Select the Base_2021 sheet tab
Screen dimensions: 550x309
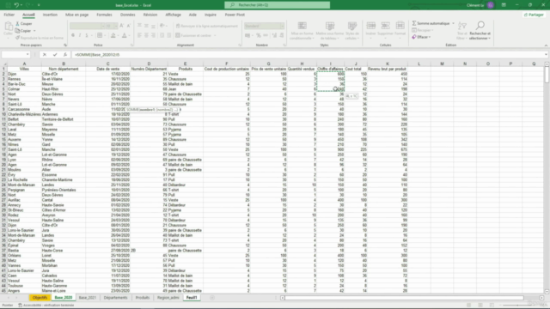tap(88, 298)
